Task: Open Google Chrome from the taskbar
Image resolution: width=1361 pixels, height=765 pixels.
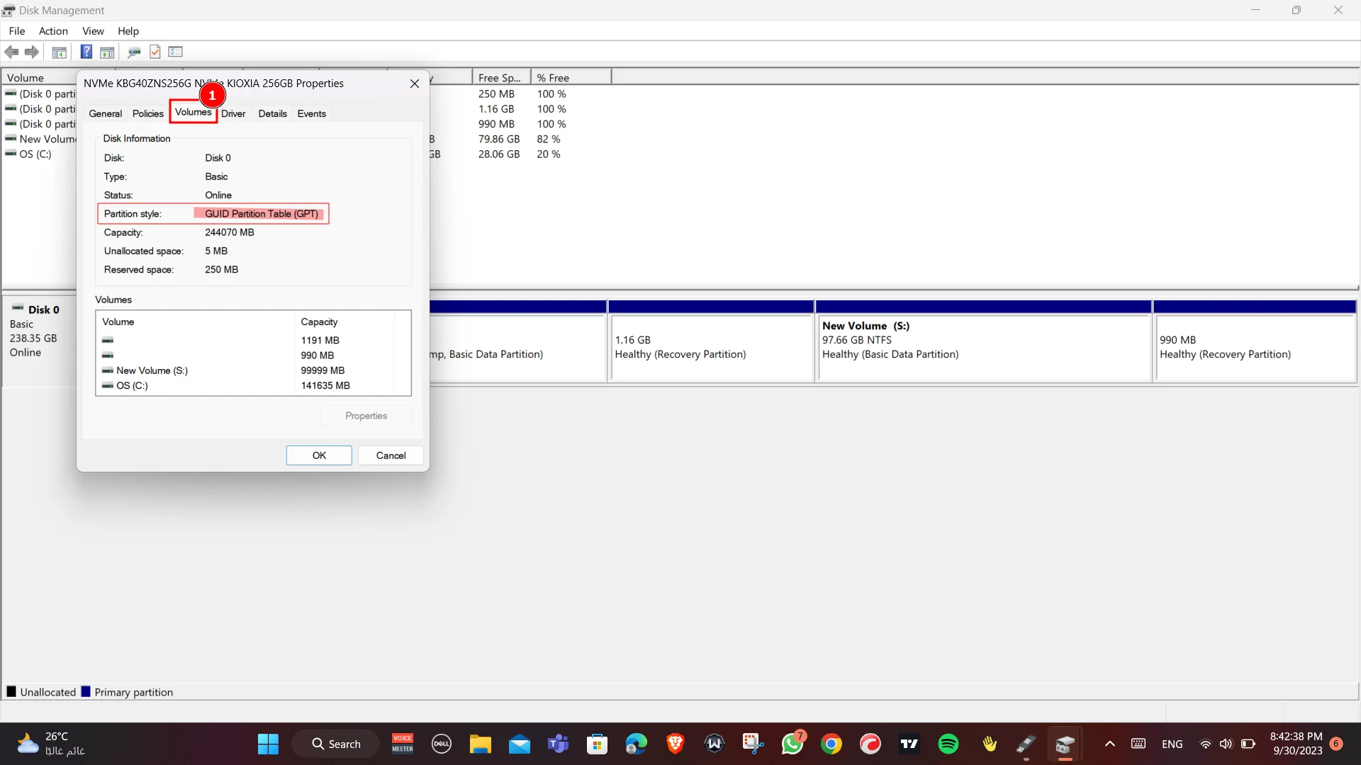Action: 831,744
